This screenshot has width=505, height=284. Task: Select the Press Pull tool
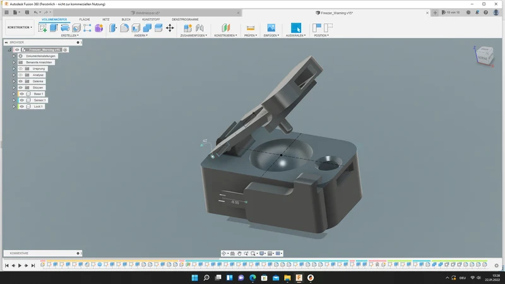point(113,28)
